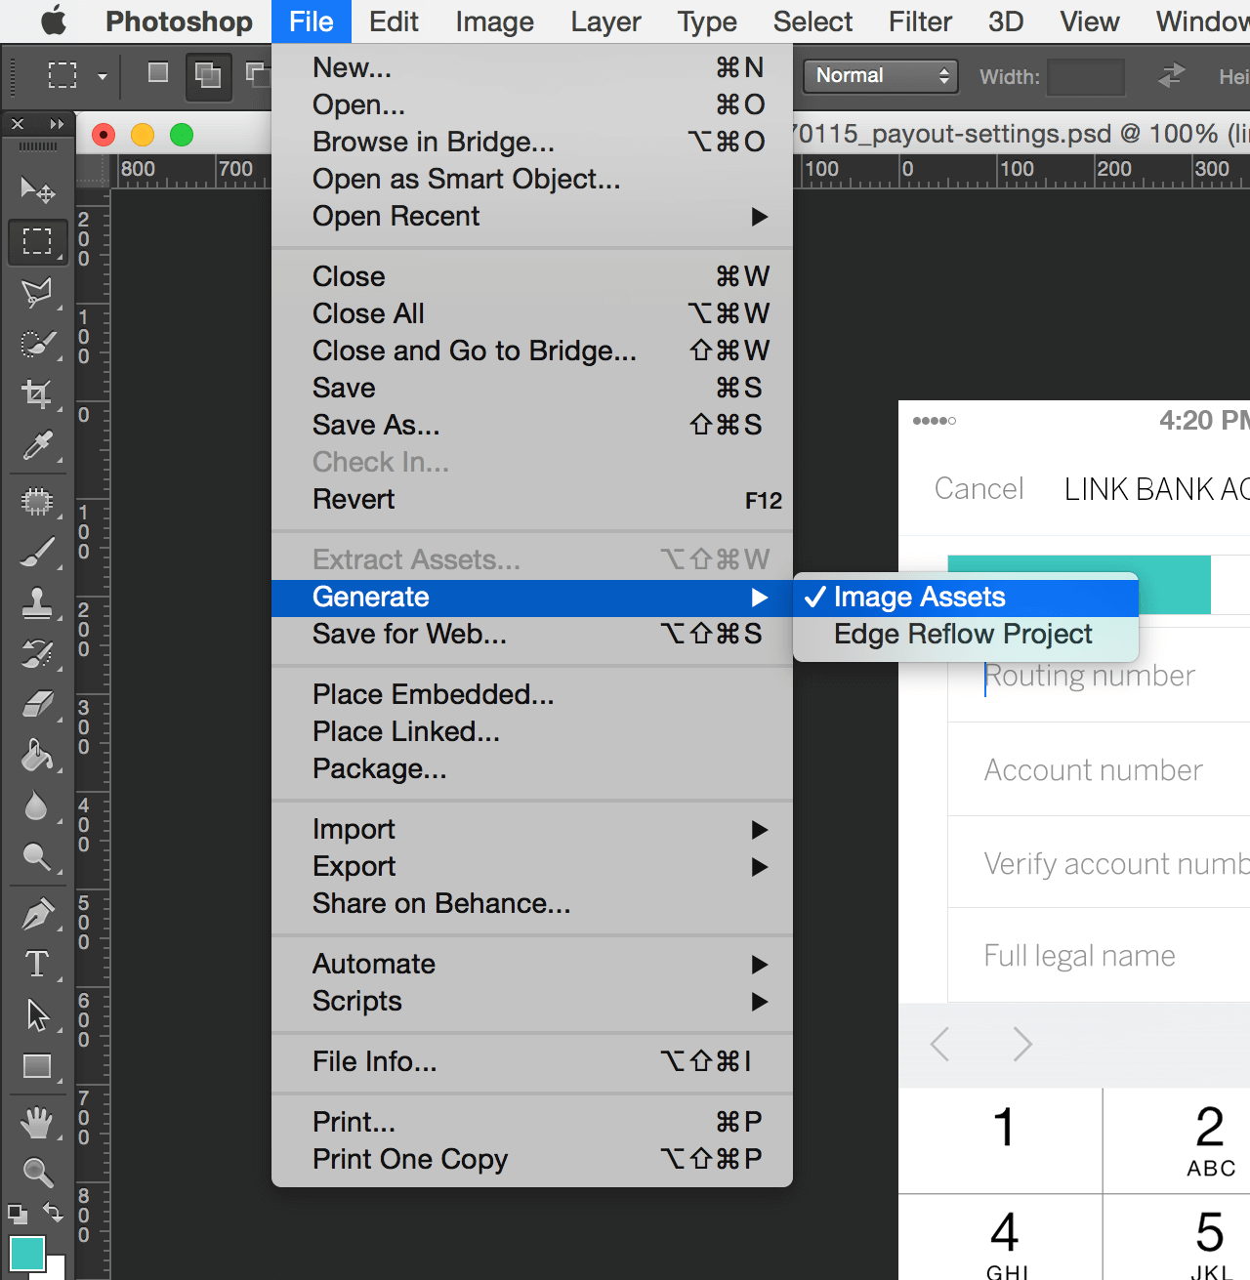1250x1280 pixels.
Task: Open the Edit menu
Action: (394, 21)
